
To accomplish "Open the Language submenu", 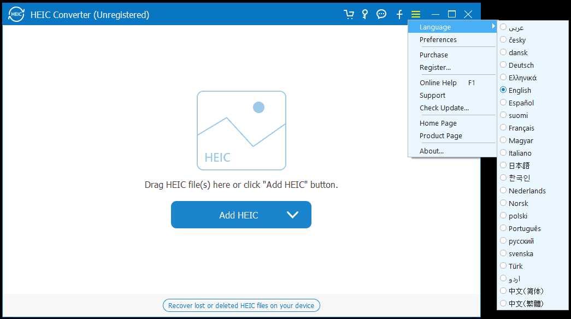I will coord(452,27).
